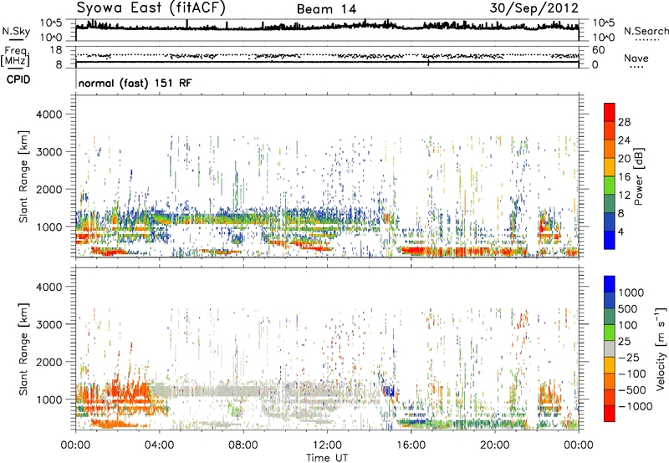Click the 'N.Sky' legend label

point(16,31)
